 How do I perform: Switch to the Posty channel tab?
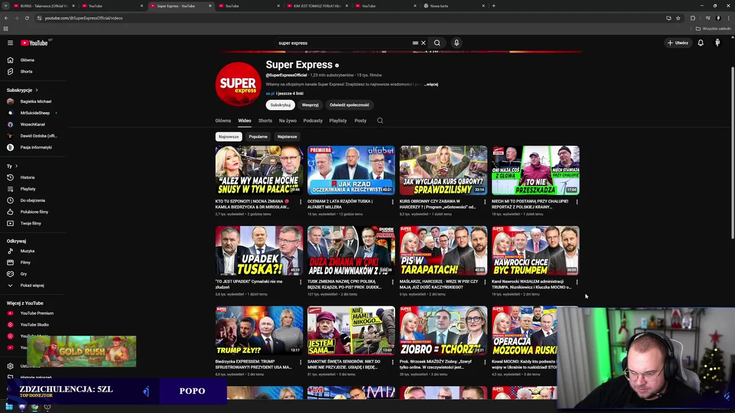point(361,120)
